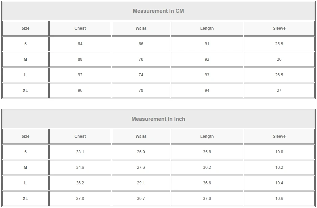The image size is (317, 208).
Task: Select size XL row label in Inch table
Action: pyautogui.click(x=25, y=199)
